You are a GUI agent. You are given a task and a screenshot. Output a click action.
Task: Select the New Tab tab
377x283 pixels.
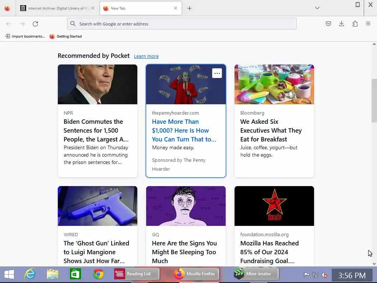tap(141, 8)
